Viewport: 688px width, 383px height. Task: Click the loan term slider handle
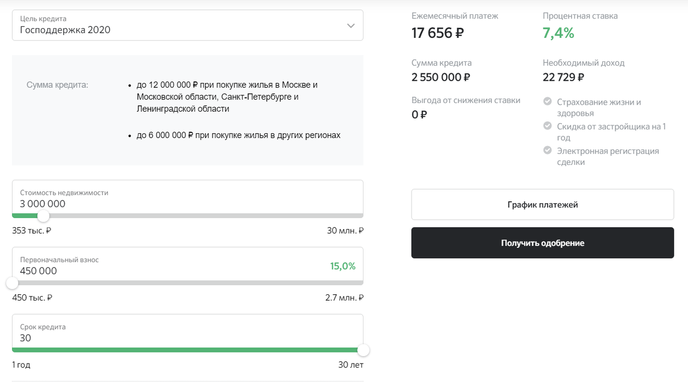click(363, 350)
